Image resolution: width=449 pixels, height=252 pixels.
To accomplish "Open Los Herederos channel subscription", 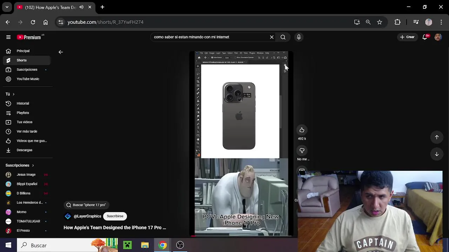I will (x=26, y=203).
